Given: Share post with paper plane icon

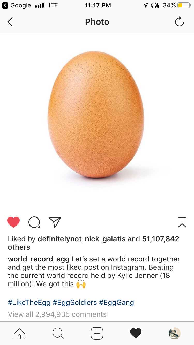Looking at the screenshot, I should pos(55,222).
